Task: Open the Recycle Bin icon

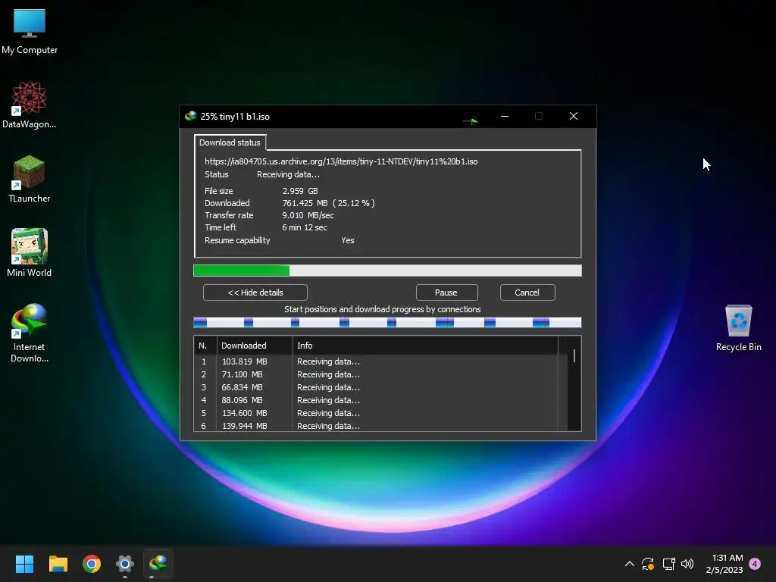Action: (x=738, y=327)
